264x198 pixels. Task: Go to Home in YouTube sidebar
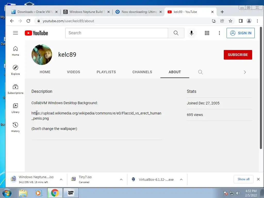click(x=15, y=51)
